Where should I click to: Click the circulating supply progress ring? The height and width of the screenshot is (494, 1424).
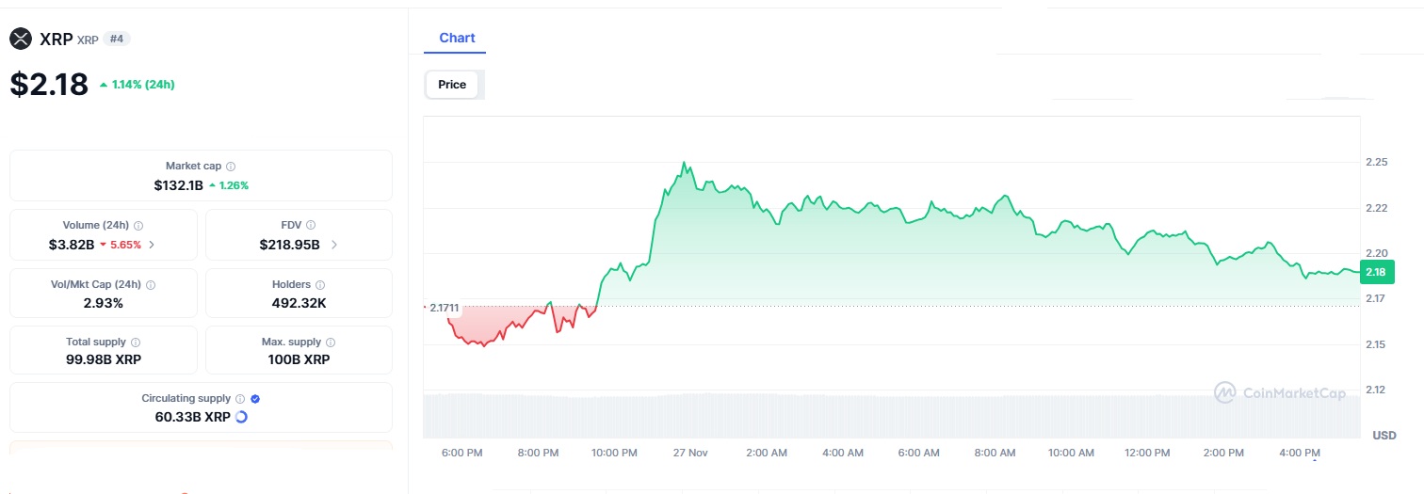[x=241, y=417]
